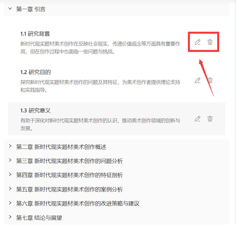236x225 pixels.
Task: Select the 第一章 引言 chapter heading
Action: 31,9
